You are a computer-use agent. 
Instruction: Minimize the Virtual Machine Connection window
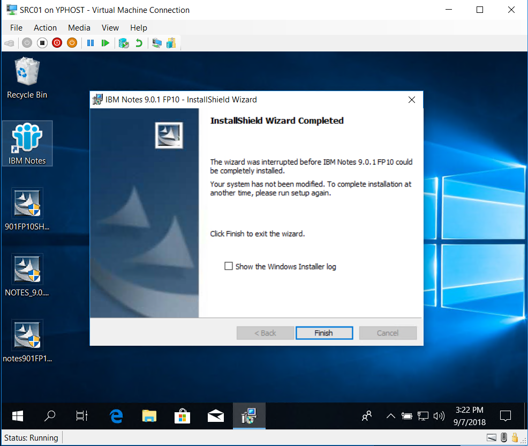click(449, 10)
